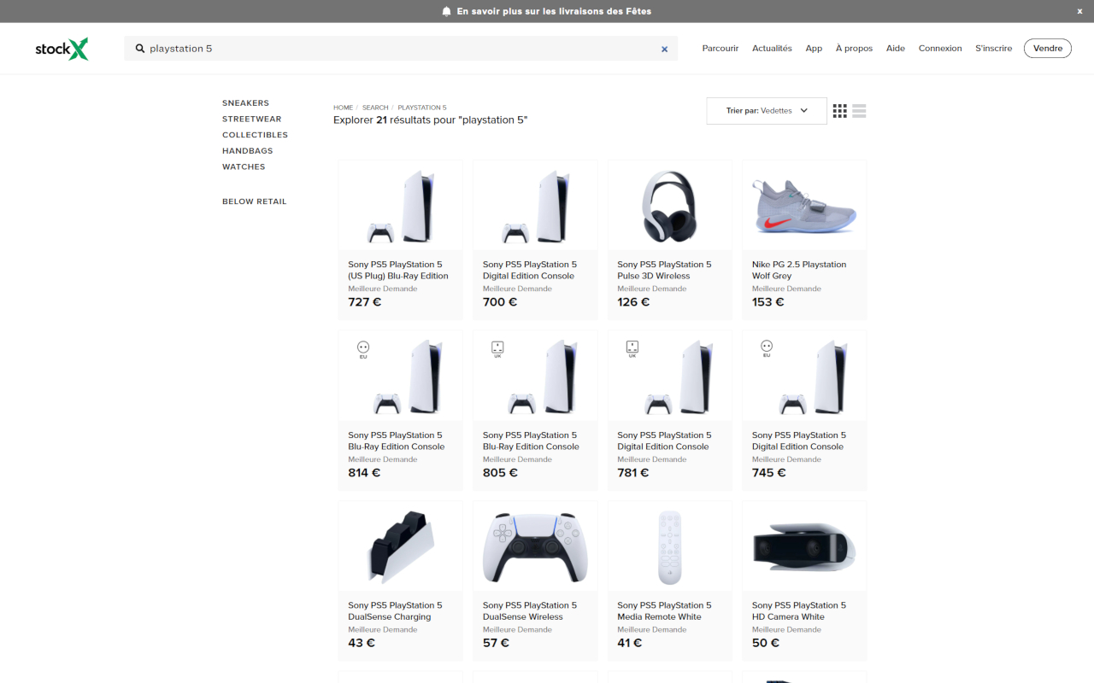Viewport: 1094px width, 683px height.
Task: Click the Connexion link
Action: pos(940,49)
